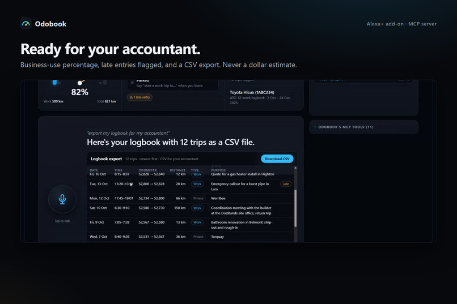Click 'Emergency callout for a burst pipe' purpose

click(x=240, y=186)
